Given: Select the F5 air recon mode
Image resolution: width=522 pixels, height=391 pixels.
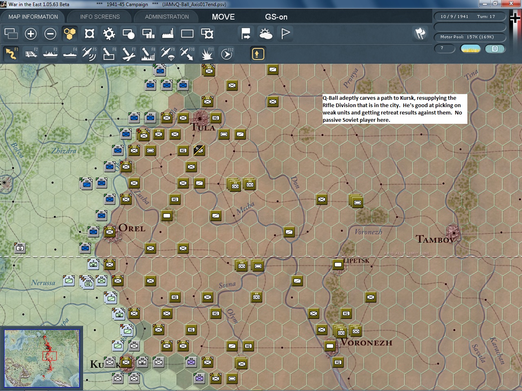Looking at the screenshot, I should click(89, 54).
